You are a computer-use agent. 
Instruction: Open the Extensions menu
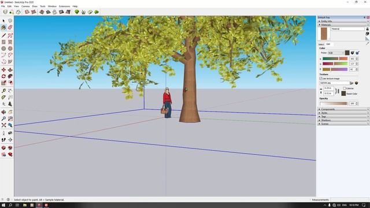coord(64,6)
